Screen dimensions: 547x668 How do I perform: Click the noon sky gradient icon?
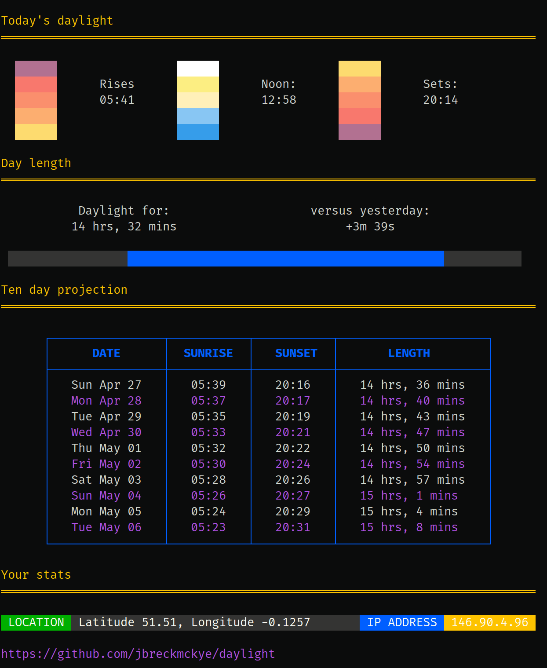click(x=197, y=100)
